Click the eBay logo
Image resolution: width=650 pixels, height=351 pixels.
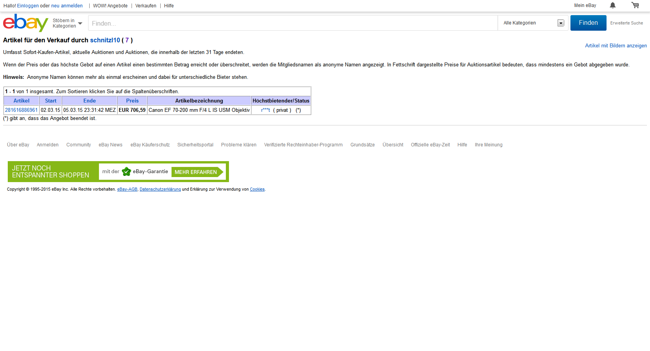(x=25, y=23)
